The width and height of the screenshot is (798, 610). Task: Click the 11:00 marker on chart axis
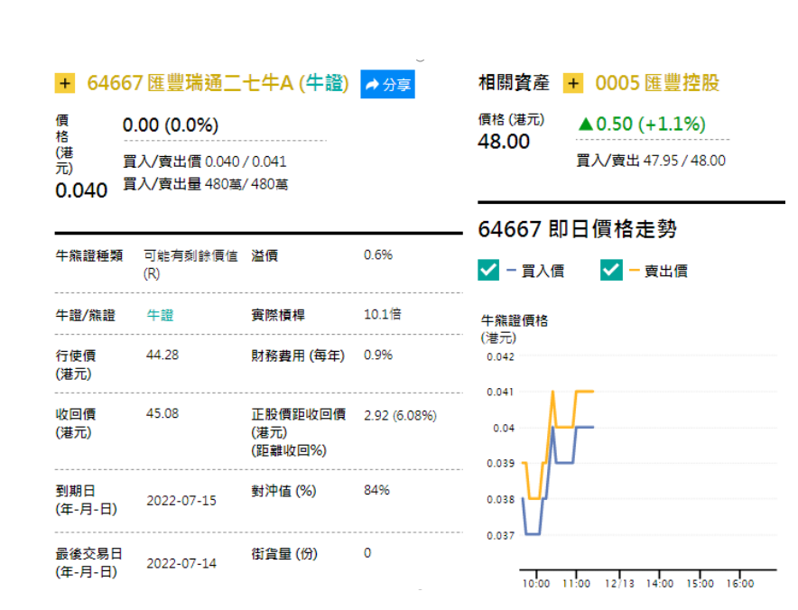576,584
